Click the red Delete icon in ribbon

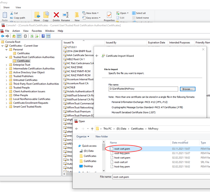click(56, 15)
